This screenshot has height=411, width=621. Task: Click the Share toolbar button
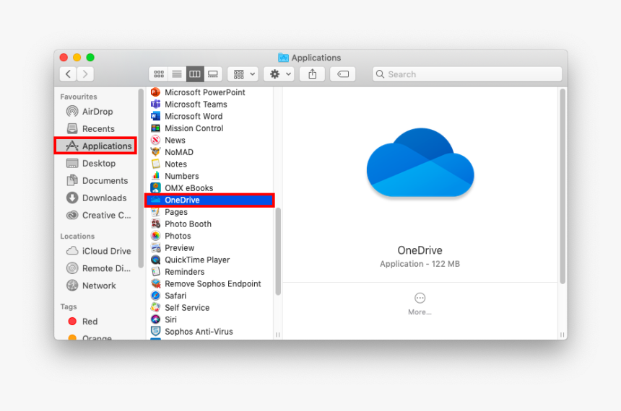312,74
